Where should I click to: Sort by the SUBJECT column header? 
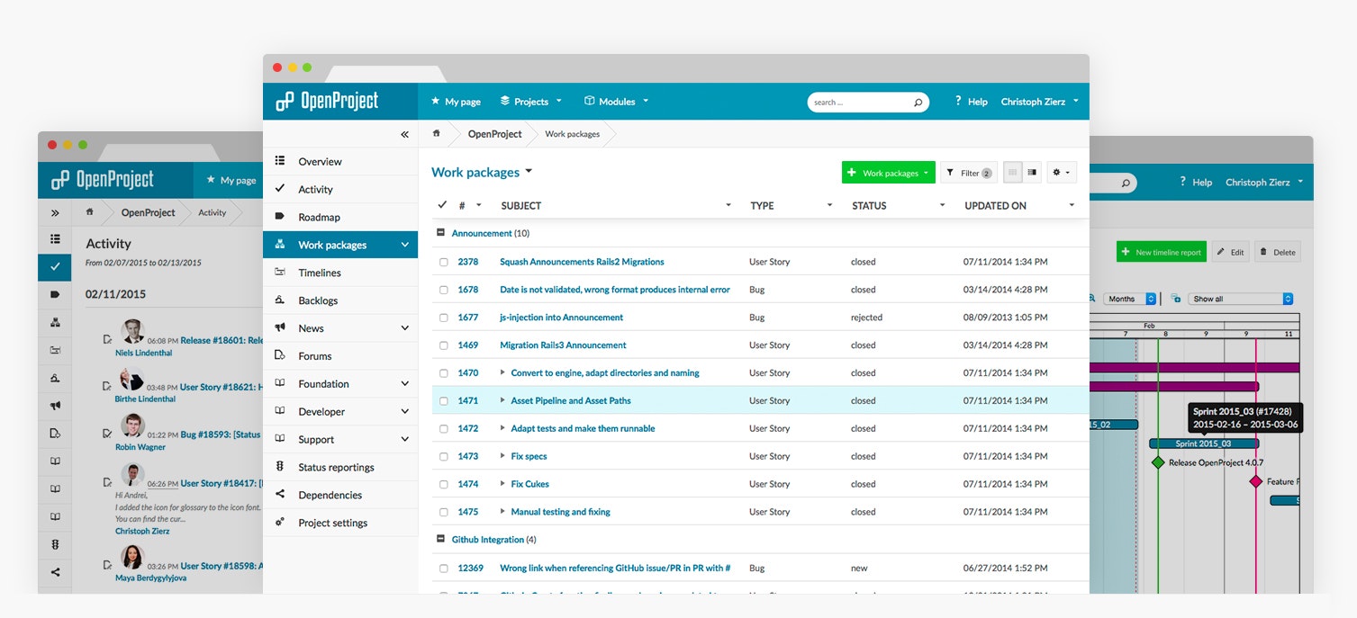[521, 206]
